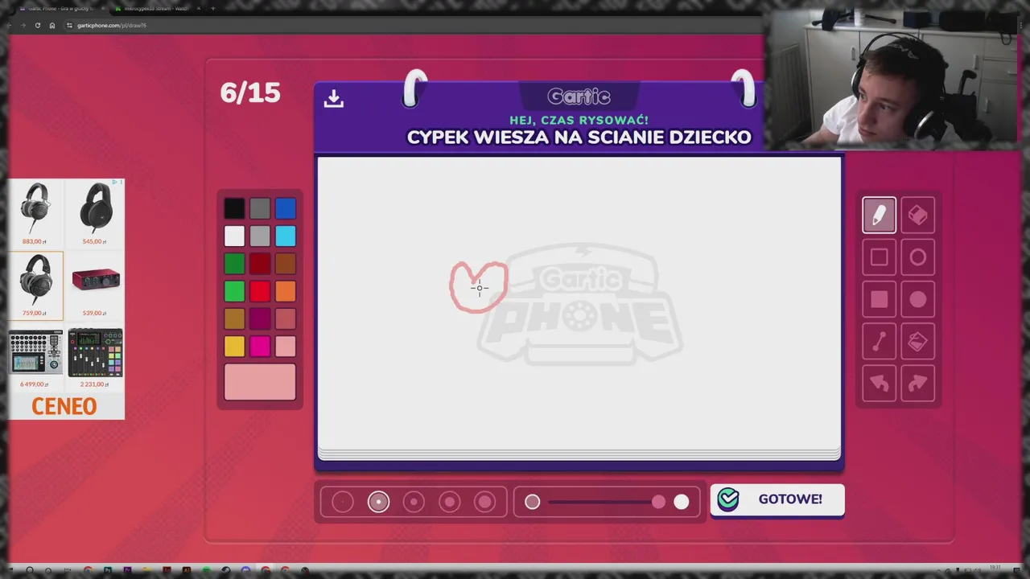Viewport: 1030px width, 579px height.
Task: Pick the orange color swatch
Action: point(286,291)
